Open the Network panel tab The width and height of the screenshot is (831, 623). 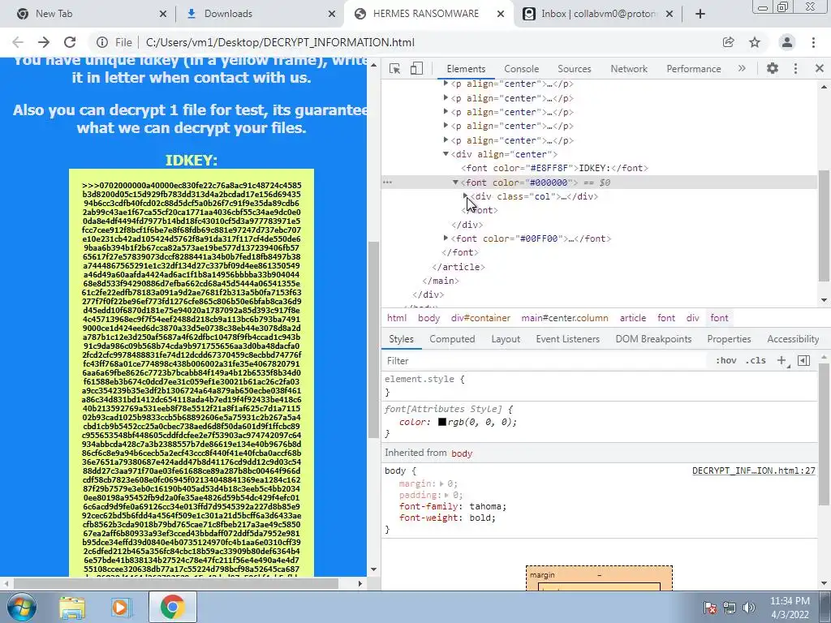[x=629, y=69]
